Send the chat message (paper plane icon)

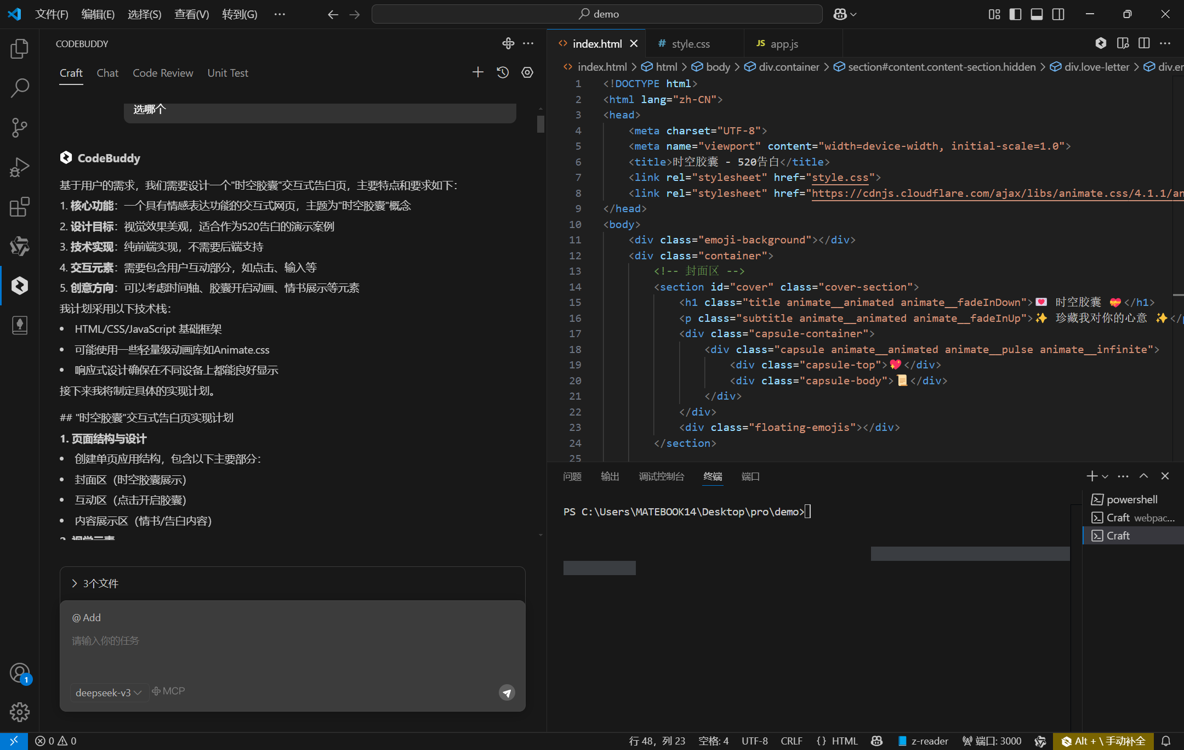(x=506, y=692)
